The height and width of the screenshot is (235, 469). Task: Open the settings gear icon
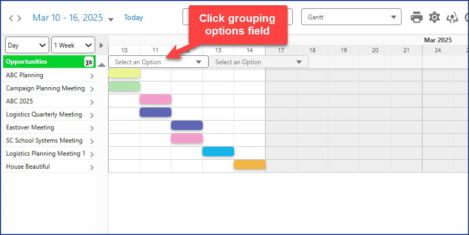(434, 17)
